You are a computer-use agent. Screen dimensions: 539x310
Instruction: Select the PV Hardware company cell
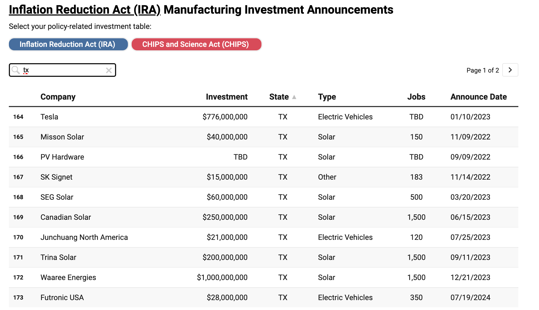(x=62, y=157)
